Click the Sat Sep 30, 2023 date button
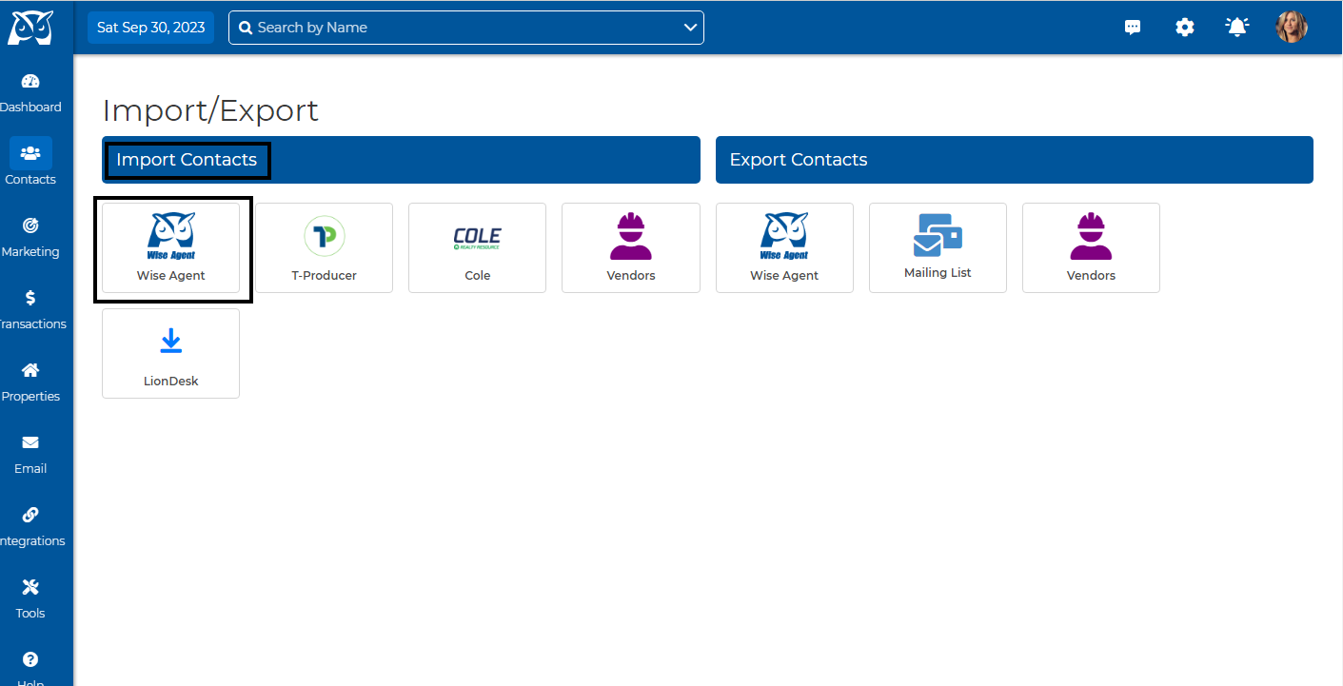Viewport: 1343px width, 686px height. (151, 28)
